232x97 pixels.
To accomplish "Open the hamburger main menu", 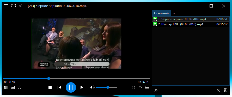I will coord(6,6).
